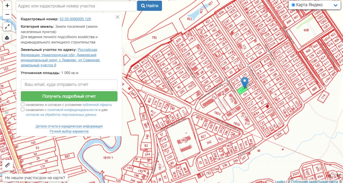Toggle fullscreen map view
The height and width of the screenshot is (183, 343).
[x=7, y=26]
